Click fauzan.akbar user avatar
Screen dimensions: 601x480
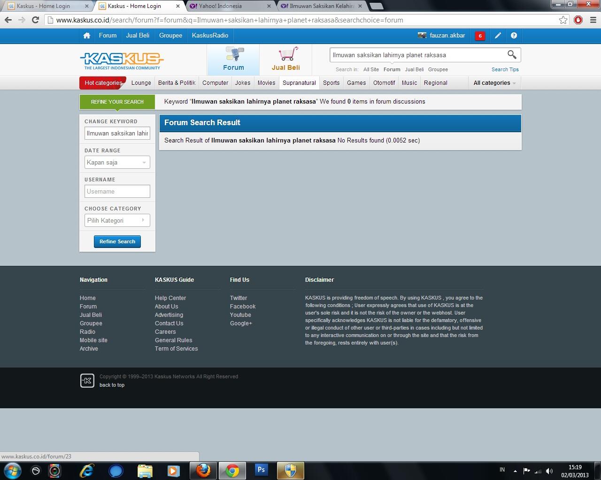422,36
